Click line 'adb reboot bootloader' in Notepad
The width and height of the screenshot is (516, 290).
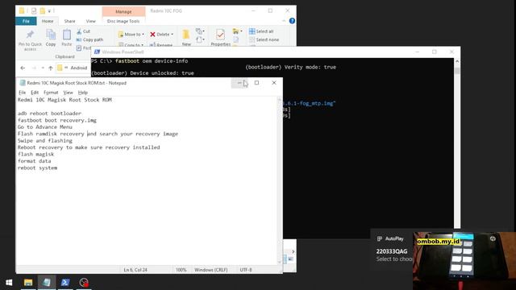(x=49, y=114)
